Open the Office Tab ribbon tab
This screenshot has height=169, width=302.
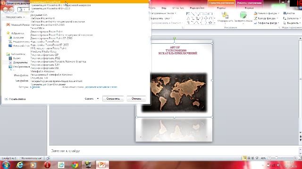[178, 8]
